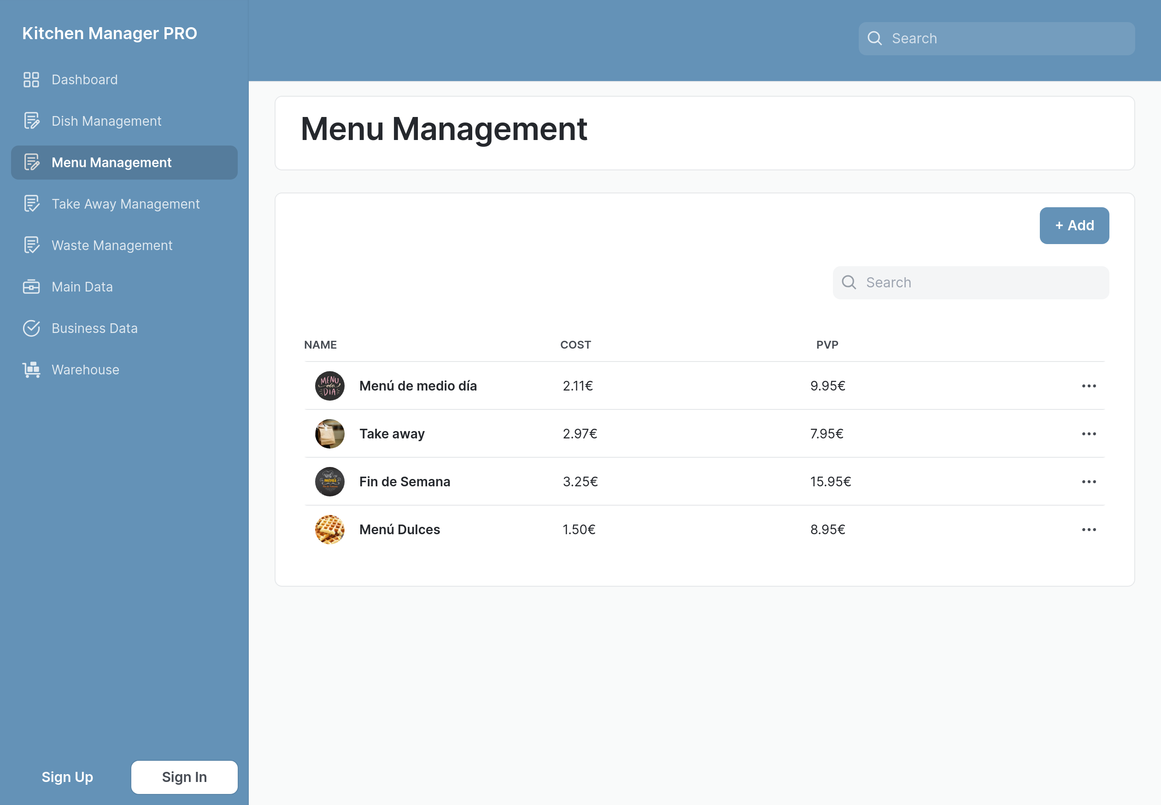1161x805 pixels.
Task: Click the Business Data checkmark icon
Action: (31, 328)
